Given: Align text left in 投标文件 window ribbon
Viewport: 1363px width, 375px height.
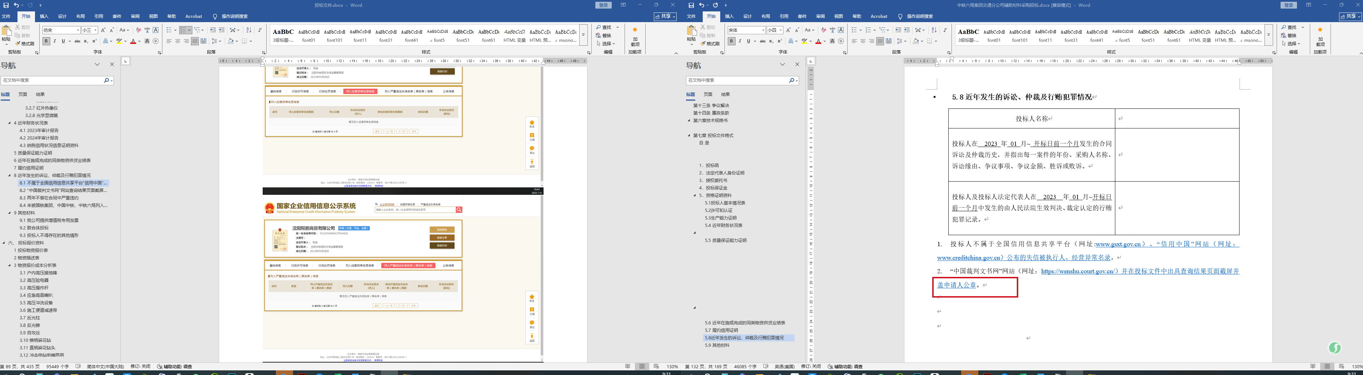Looking at the screenshot, I should pyautogui.click(x=169, y=41).
